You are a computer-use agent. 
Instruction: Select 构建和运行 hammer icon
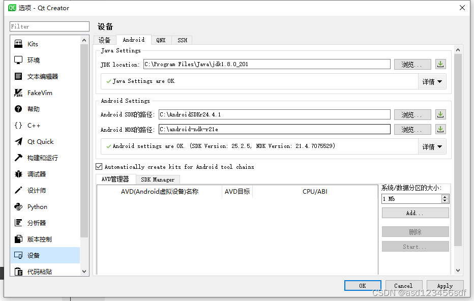point(18,158)
